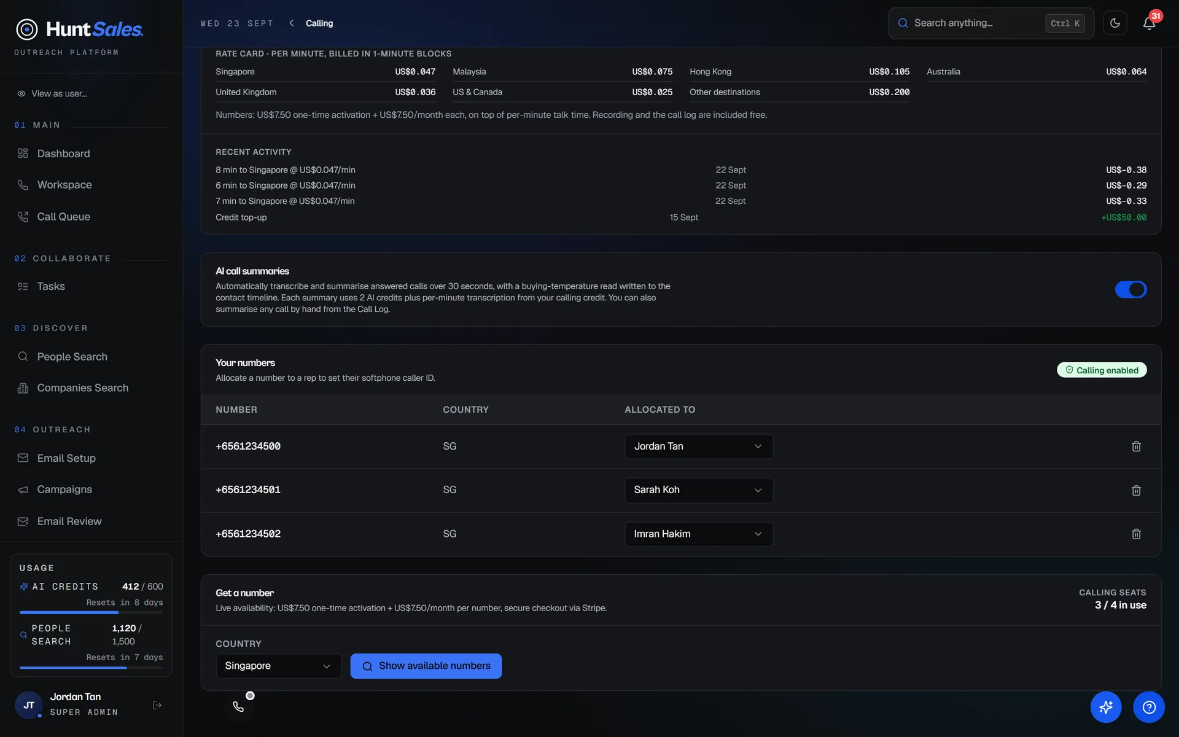The width and height of the screenshot is (1179, 737).
Task: Click the People Search usage magnifier icon
Action: pyautogui.click(x=23, y=635)
